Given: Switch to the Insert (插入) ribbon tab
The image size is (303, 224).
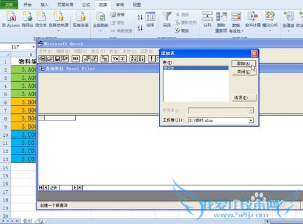Looking at the screenshot, I should click(x=44, y=4).
